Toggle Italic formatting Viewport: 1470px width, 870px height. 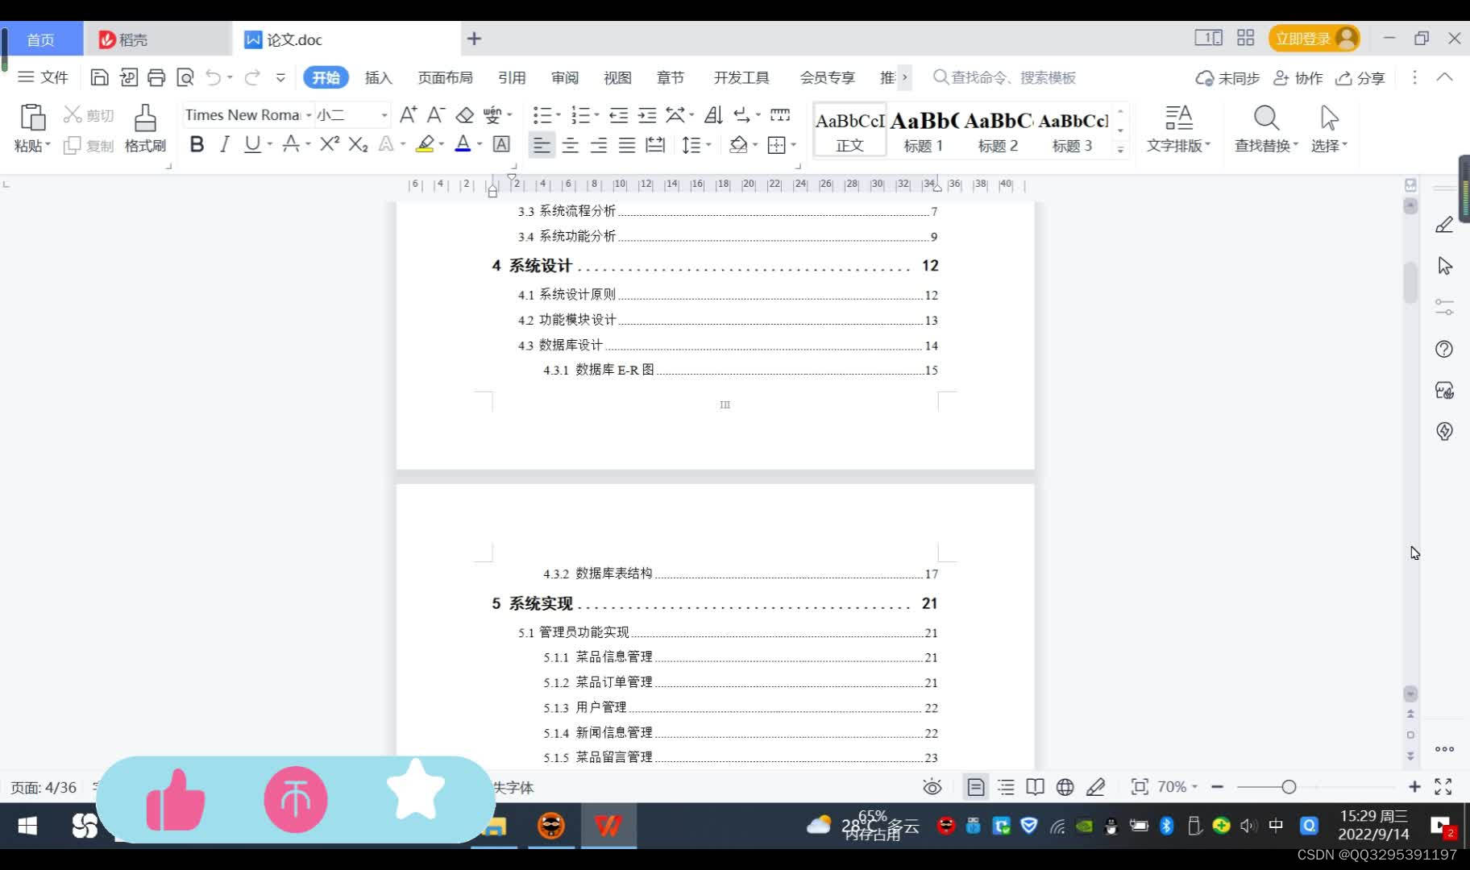[225, 144]
